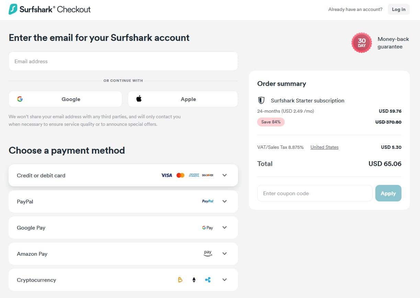The image size is (420, 298).
Task: Focus the Enter coupon code field
Action: [x=315, y=193]
